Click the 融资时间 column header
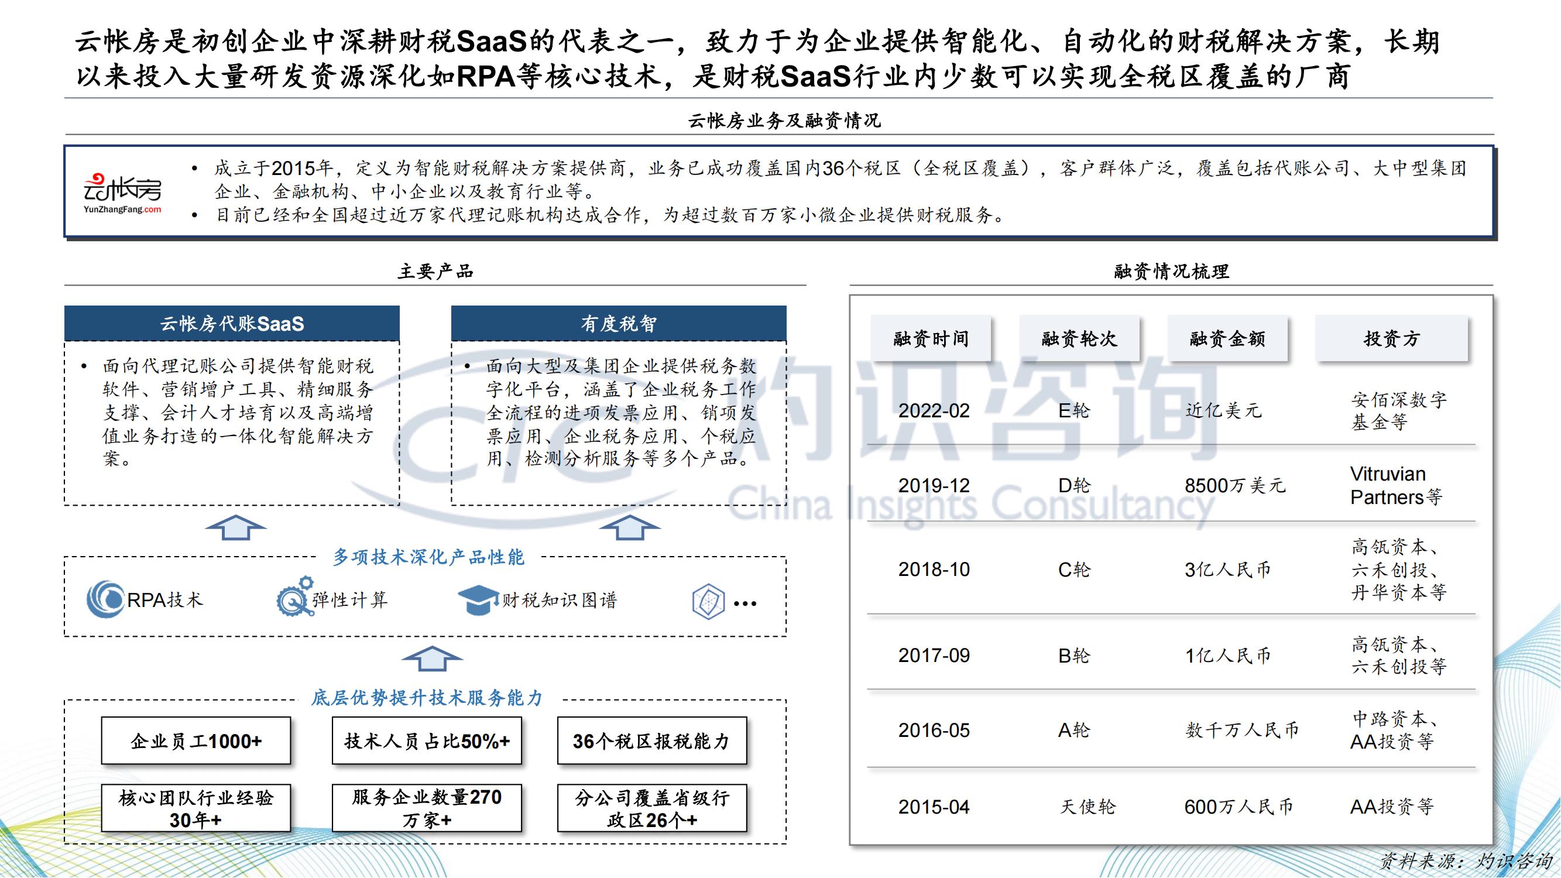This screenshot has width=1561, height=878. [931, 338]
